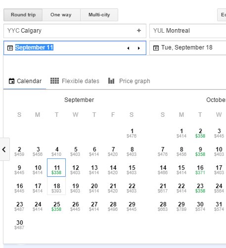Viewport: 226px width, 248px height.
Task: Switch to One way trip type
Action: pyautogui.click(x=61, y=15)
